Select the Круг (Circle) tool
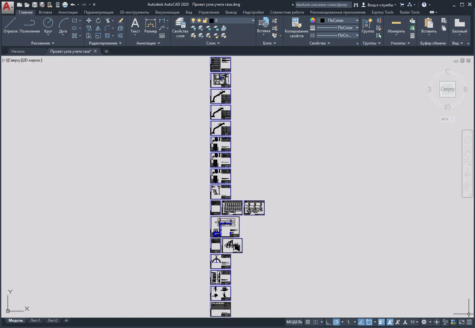Viewport: 475px width, 328px height. click(48, 25)
